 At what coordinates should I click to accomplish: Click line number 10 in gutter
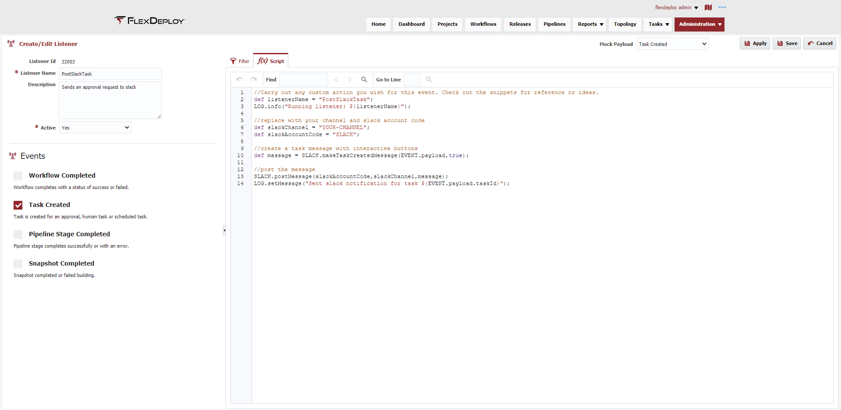(x=240, y=155)
